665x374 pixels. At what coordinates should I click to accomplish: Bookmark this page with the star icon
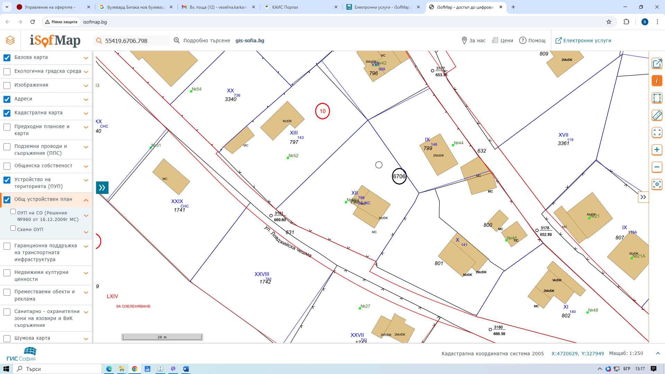click(609, 22)
